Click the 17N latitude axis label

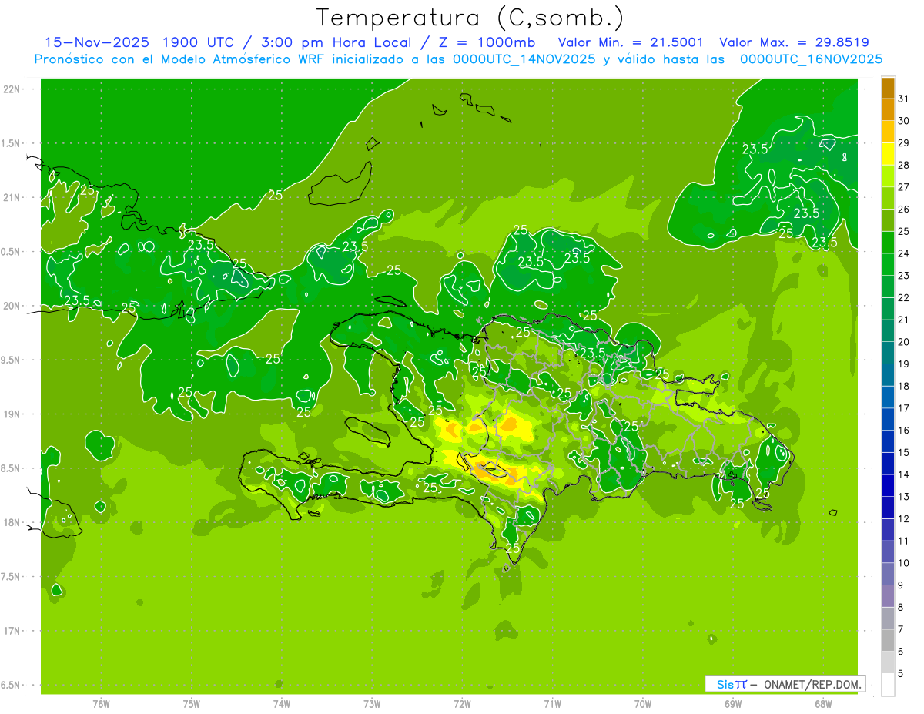click(x=13, y=631)
